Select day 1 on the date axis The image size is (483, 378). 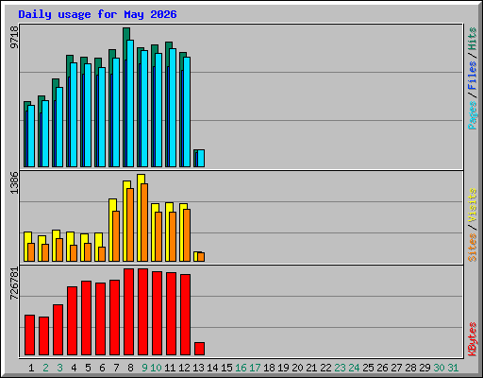coord(31,368)
